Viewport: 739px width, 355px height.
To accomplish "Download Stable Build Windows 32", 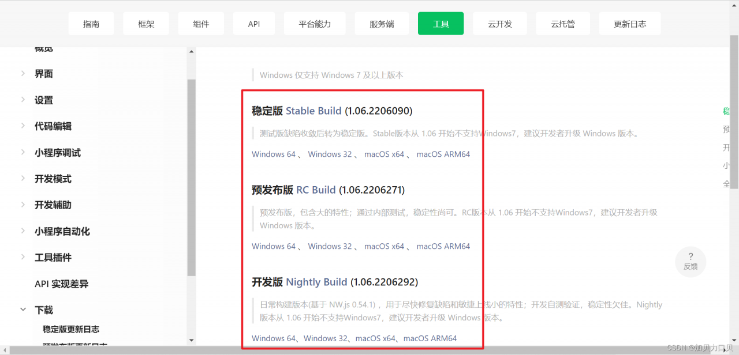I will coord(330,154).
